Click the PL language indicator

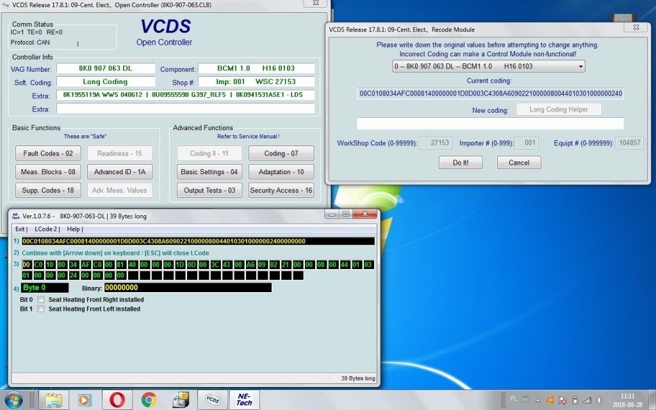[514, 399]
